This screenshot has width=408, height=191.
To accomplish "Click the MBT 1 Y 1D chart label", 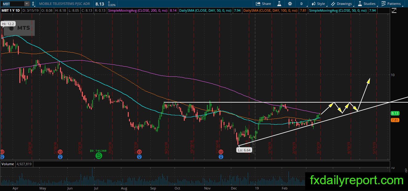I will (11, 10).
